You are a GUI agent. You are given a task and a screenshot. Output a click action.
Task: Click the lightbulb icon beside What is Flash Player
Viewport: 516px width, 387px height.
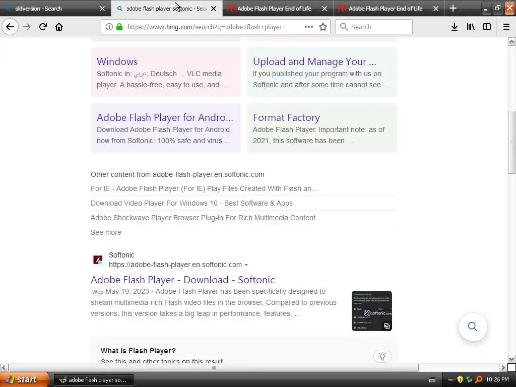382,356
